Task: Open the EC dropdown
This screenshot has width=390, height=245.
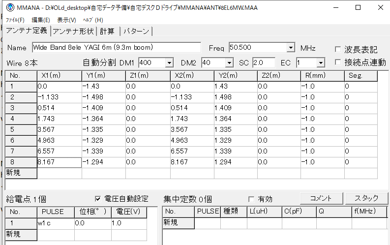Action: [321, 63]
